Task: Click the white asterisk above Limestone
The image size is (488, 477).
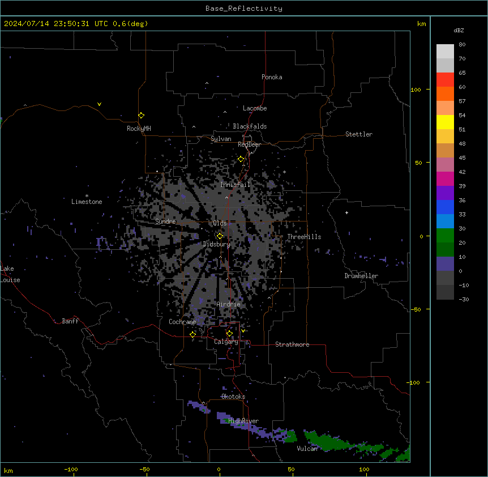Action: pyautogui.click(x=87, y=196)
